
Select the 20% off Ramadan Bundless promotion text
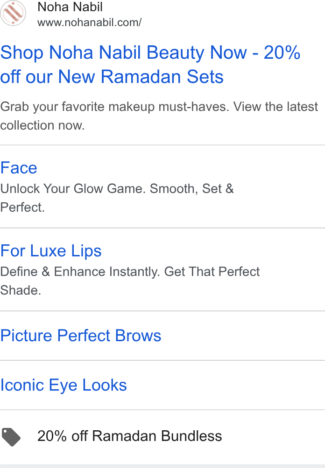(129, 436)
